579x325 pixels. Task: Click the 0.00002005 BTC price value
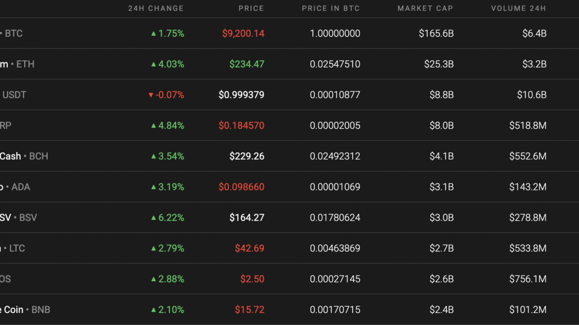(335, 125)
